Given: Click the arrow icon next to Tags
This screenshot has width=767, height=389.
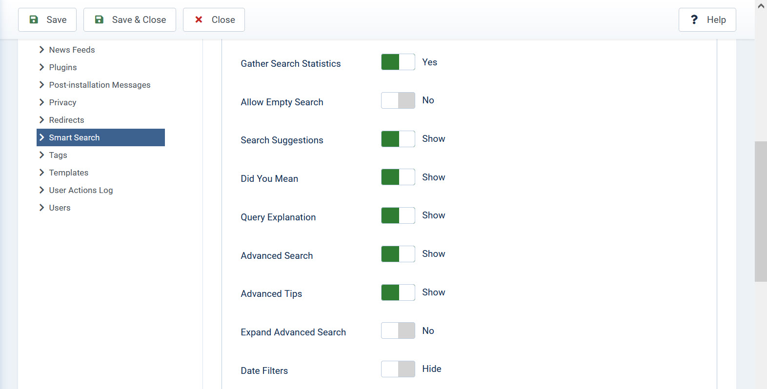Looking at the screenshot, I should pyautogui.click(x=41, y=155).
